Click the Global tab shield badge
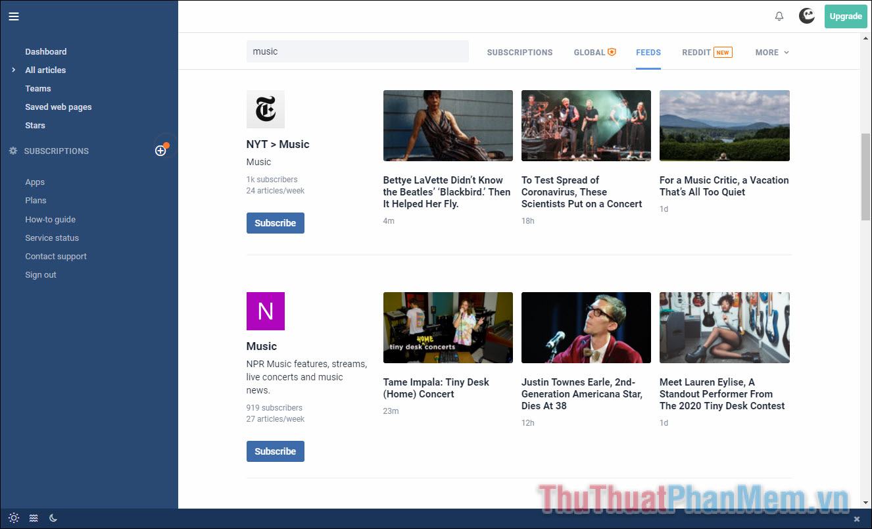The width and height of the screenshot is (872, 529). pyautogui.click(x=612, y=52)
